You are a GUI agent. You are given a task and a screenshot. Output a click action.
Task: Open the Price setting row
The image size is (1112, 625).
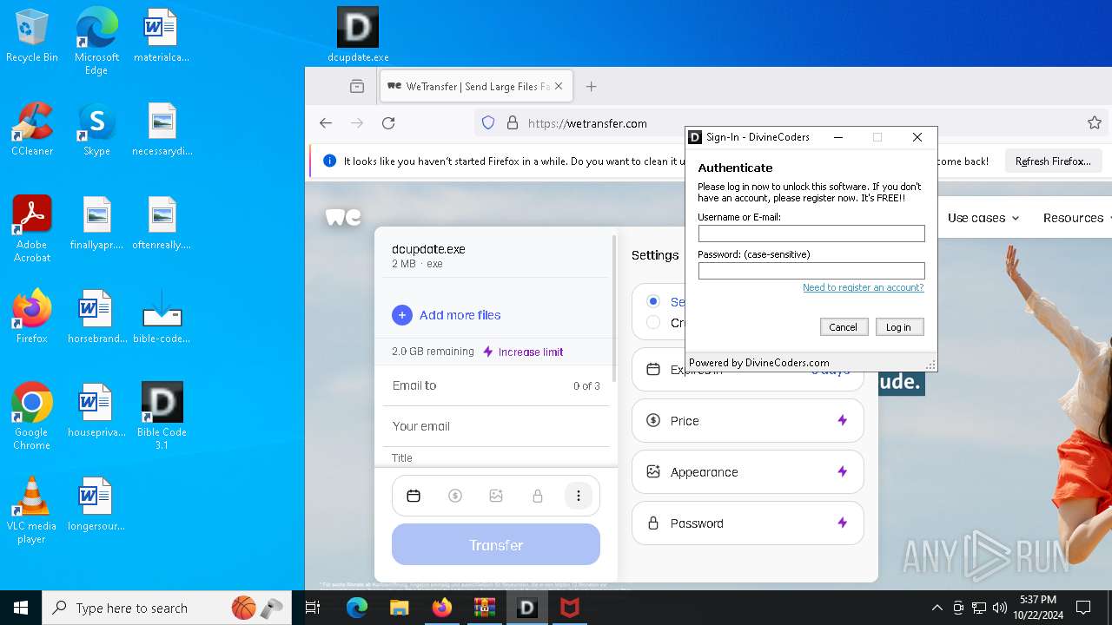coord(748,421)
